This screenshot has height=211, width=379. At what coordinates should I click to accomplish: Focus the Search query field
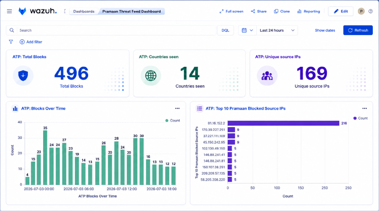click(x=117, y=30)
